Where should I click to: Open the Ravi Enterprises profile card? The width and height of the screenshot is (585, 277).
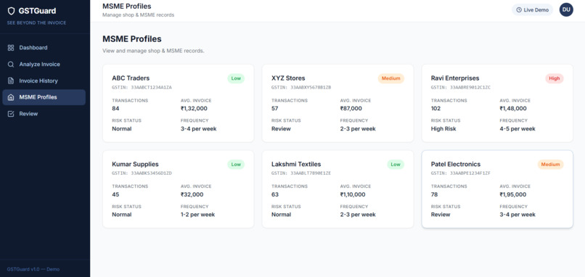click(497, 103)
